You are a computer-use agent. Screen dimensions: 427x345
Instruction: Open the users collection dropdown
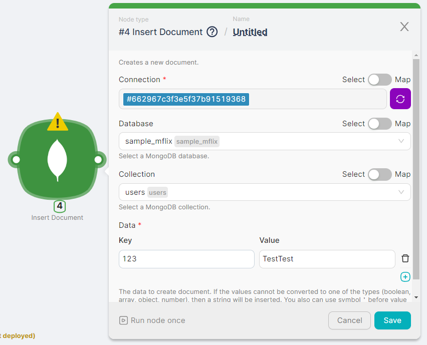click(400, 192)
